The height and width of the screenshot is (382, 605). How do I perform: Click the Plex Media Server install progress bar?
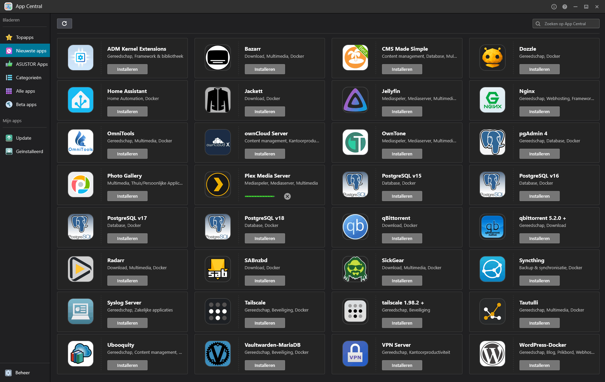[x=260, y=196]
